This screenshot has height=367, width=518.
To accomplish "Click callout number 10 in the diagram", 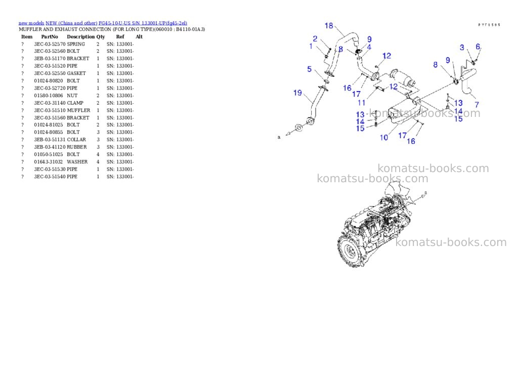I will pos(384,138).
